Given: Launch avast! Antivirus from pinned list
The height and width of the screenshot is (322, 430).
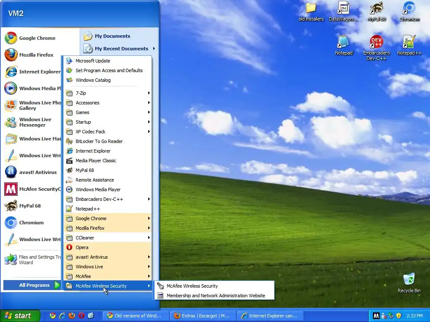Looking at the screenshot, I should coord(32,172).
